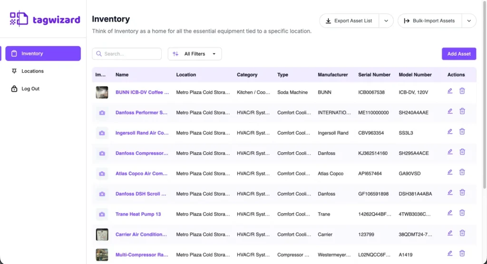
Task: Focus the Search input field
Action: (x=127, y=54)
